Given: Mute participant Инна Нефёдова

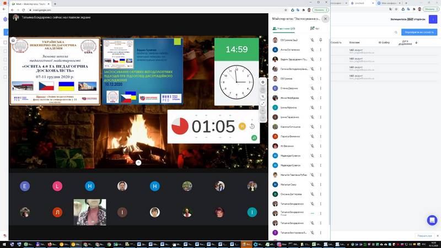Looking at the screenshot, I should [x=312, y=98].
